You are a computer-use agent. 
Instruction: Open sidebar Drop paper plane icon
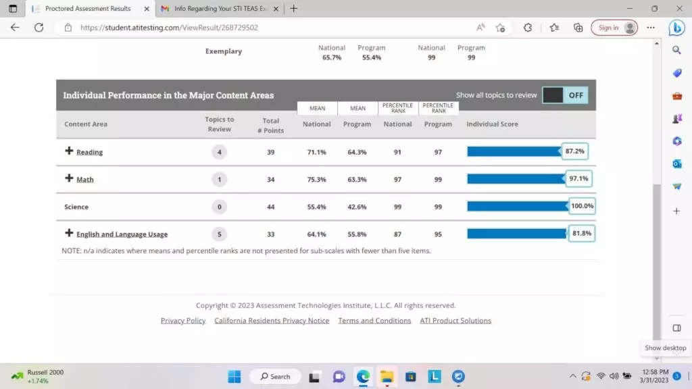(x=676, y=186)
